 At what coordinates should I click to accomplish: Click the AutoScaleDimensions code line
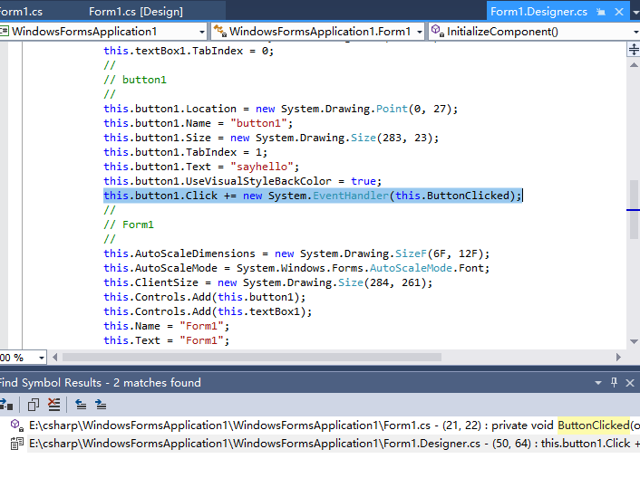point(296,253)
